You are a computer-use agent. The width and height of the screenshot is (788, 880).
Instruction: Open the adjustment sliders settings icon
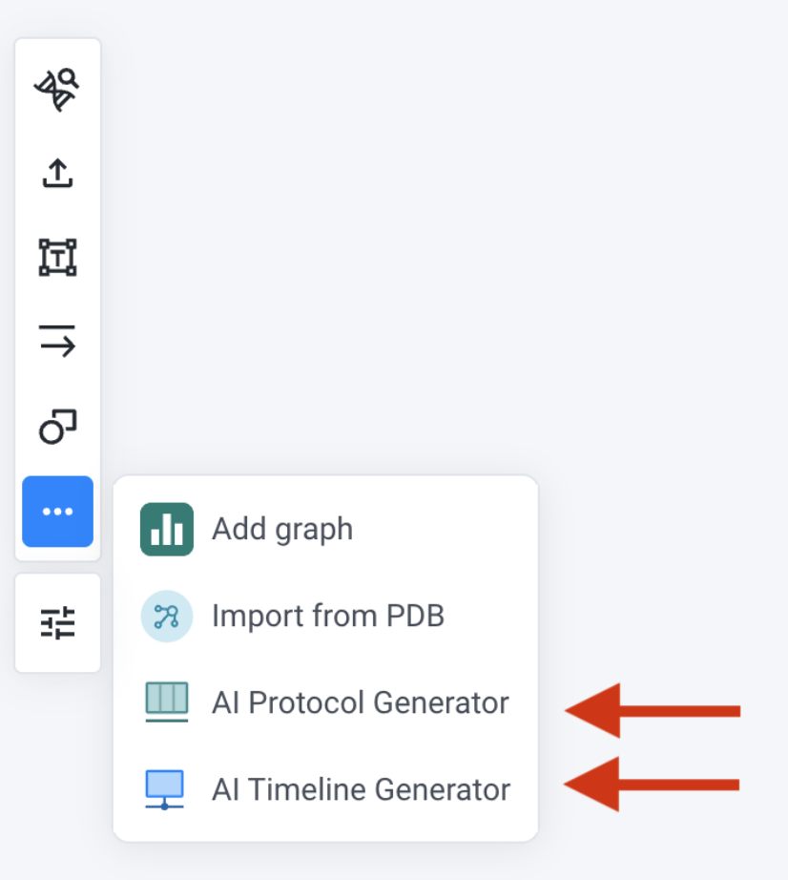pyautogui.click(x=57, y=622)
